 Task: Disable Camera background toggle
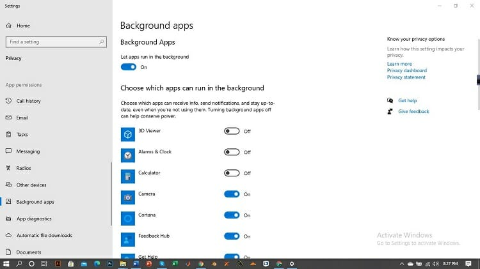[232, 194]
